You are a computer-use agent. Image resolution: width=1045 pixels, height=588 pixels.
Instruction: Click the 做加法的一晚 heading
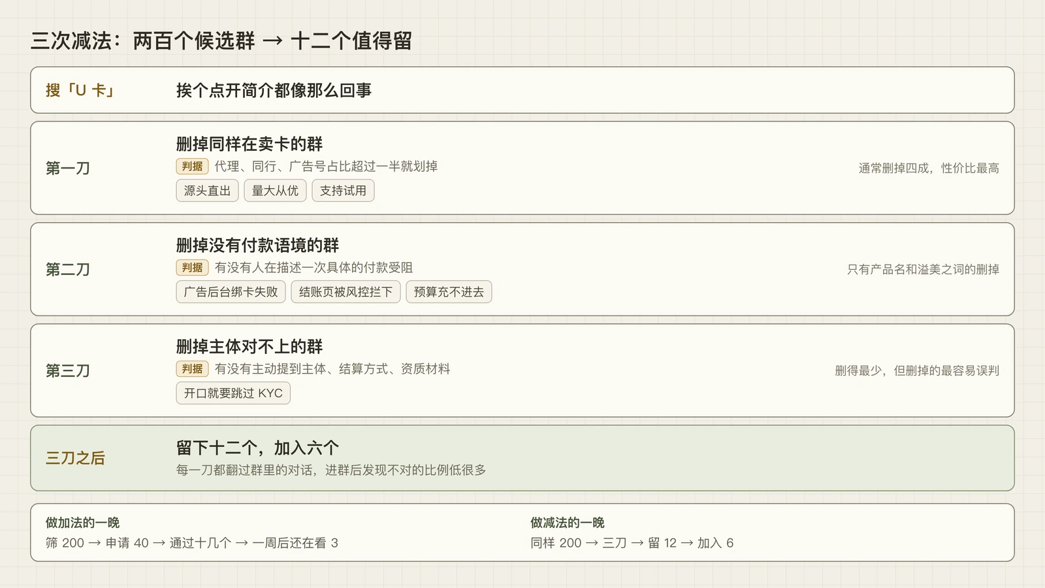click(83, 523)
